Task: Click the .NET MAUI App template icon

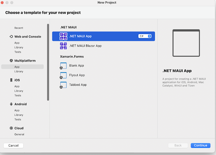Action: 63,36
